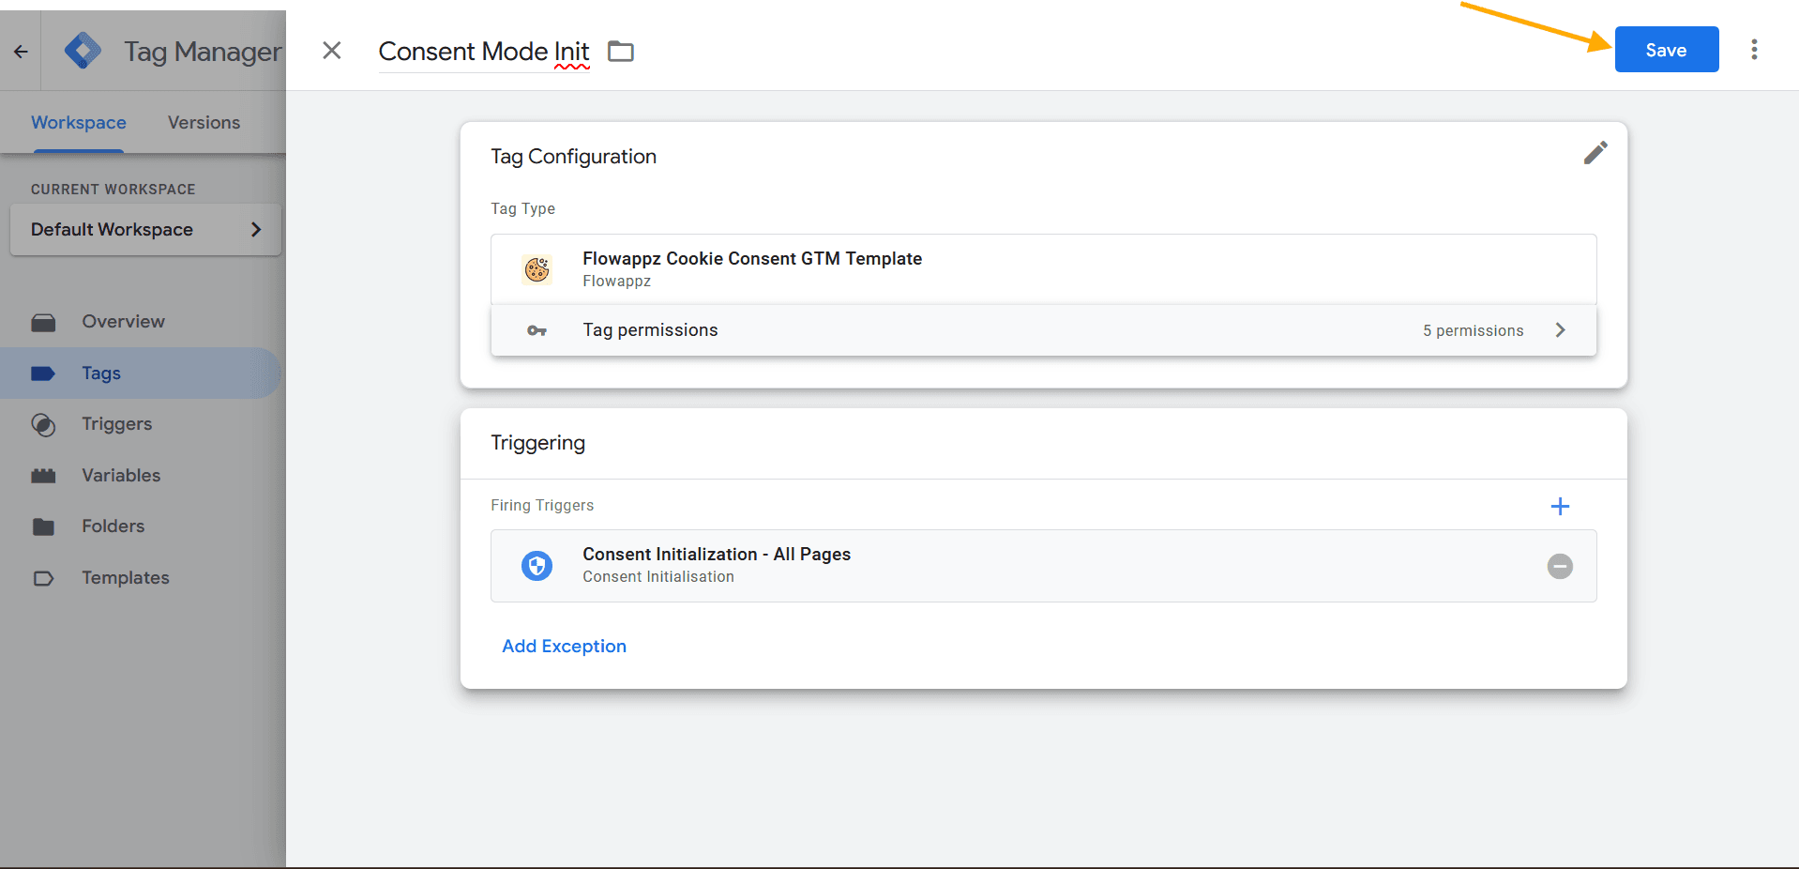This screenshot has height=869, width=1799.
Task: Select Tags in the sidebar
Action: [x=141, y=374]
